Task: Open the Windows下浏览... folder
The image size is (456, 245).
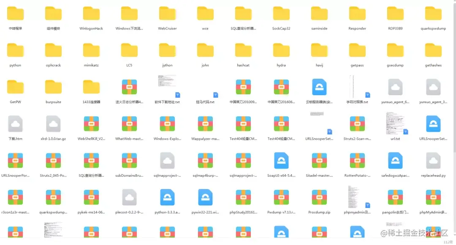Action: [130, 13]
